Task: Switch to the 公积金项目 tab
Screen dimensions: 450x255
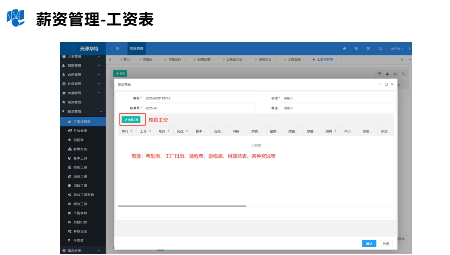Action: coord(234,59)
